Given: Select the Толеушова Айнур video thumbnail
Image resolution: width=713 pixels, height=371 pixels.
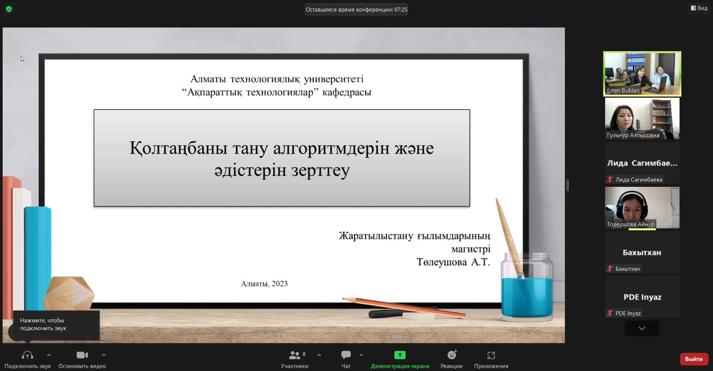Looking at the screenshot, I should pyautogui.click(x=642, y=208).
